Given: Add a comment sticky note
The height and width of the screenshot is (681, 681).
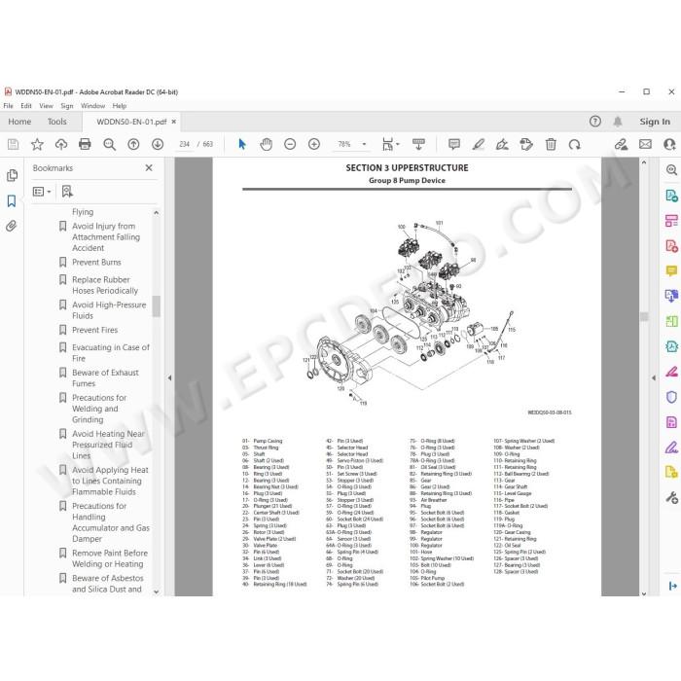Looking at the screenshot, I should pyautogui.click(x=454, y=144).
